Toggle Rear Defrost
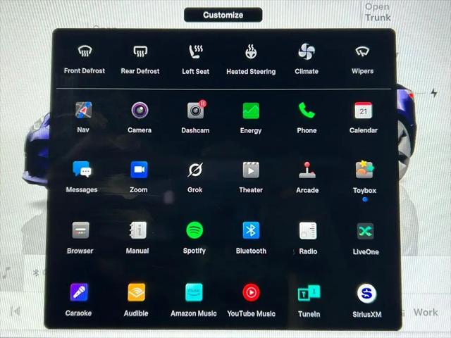Image resolution: width=451 pixels, height=338 pixels. (x=140, y=59)
